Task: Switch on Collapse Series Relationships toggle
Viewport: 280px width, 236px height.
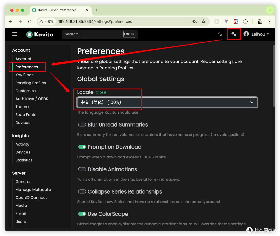Action: (82, 191)
